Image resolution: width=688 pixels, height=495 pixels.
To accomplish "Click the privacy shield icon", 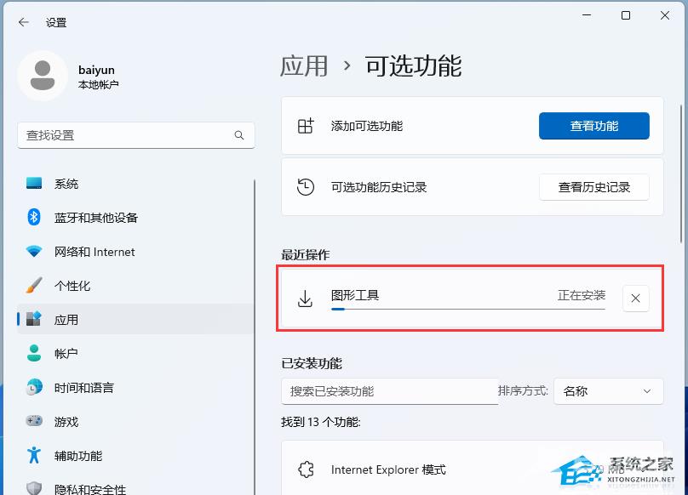I will tap(34, 488).
